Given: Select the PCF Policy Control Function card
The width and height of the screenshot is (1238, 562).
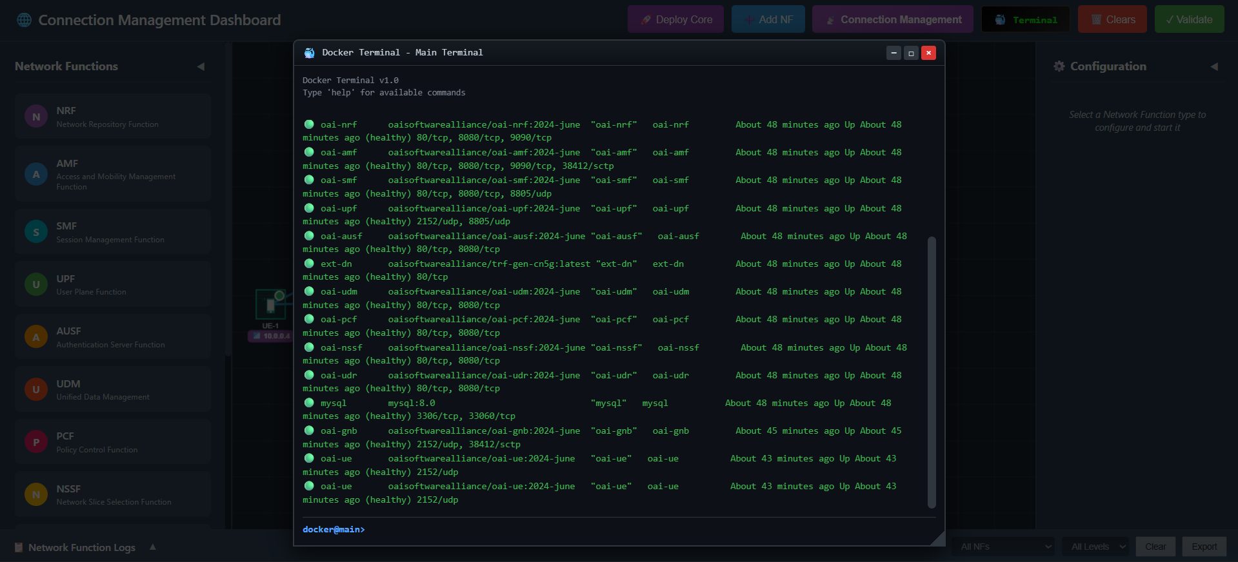Looking at the screenshot, I should [113, 442].
